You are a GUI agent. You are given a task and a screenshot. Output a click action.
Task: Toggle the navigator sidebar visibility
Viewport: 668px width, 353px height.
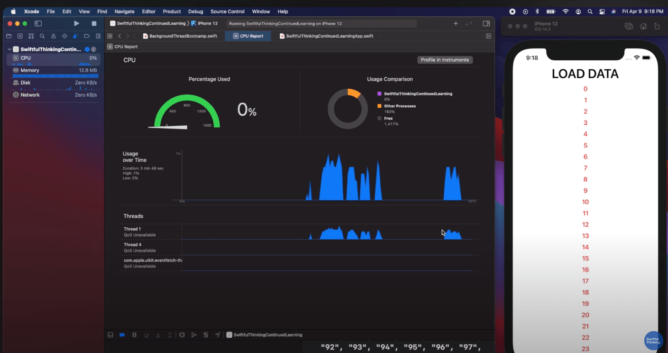[38, 23]
